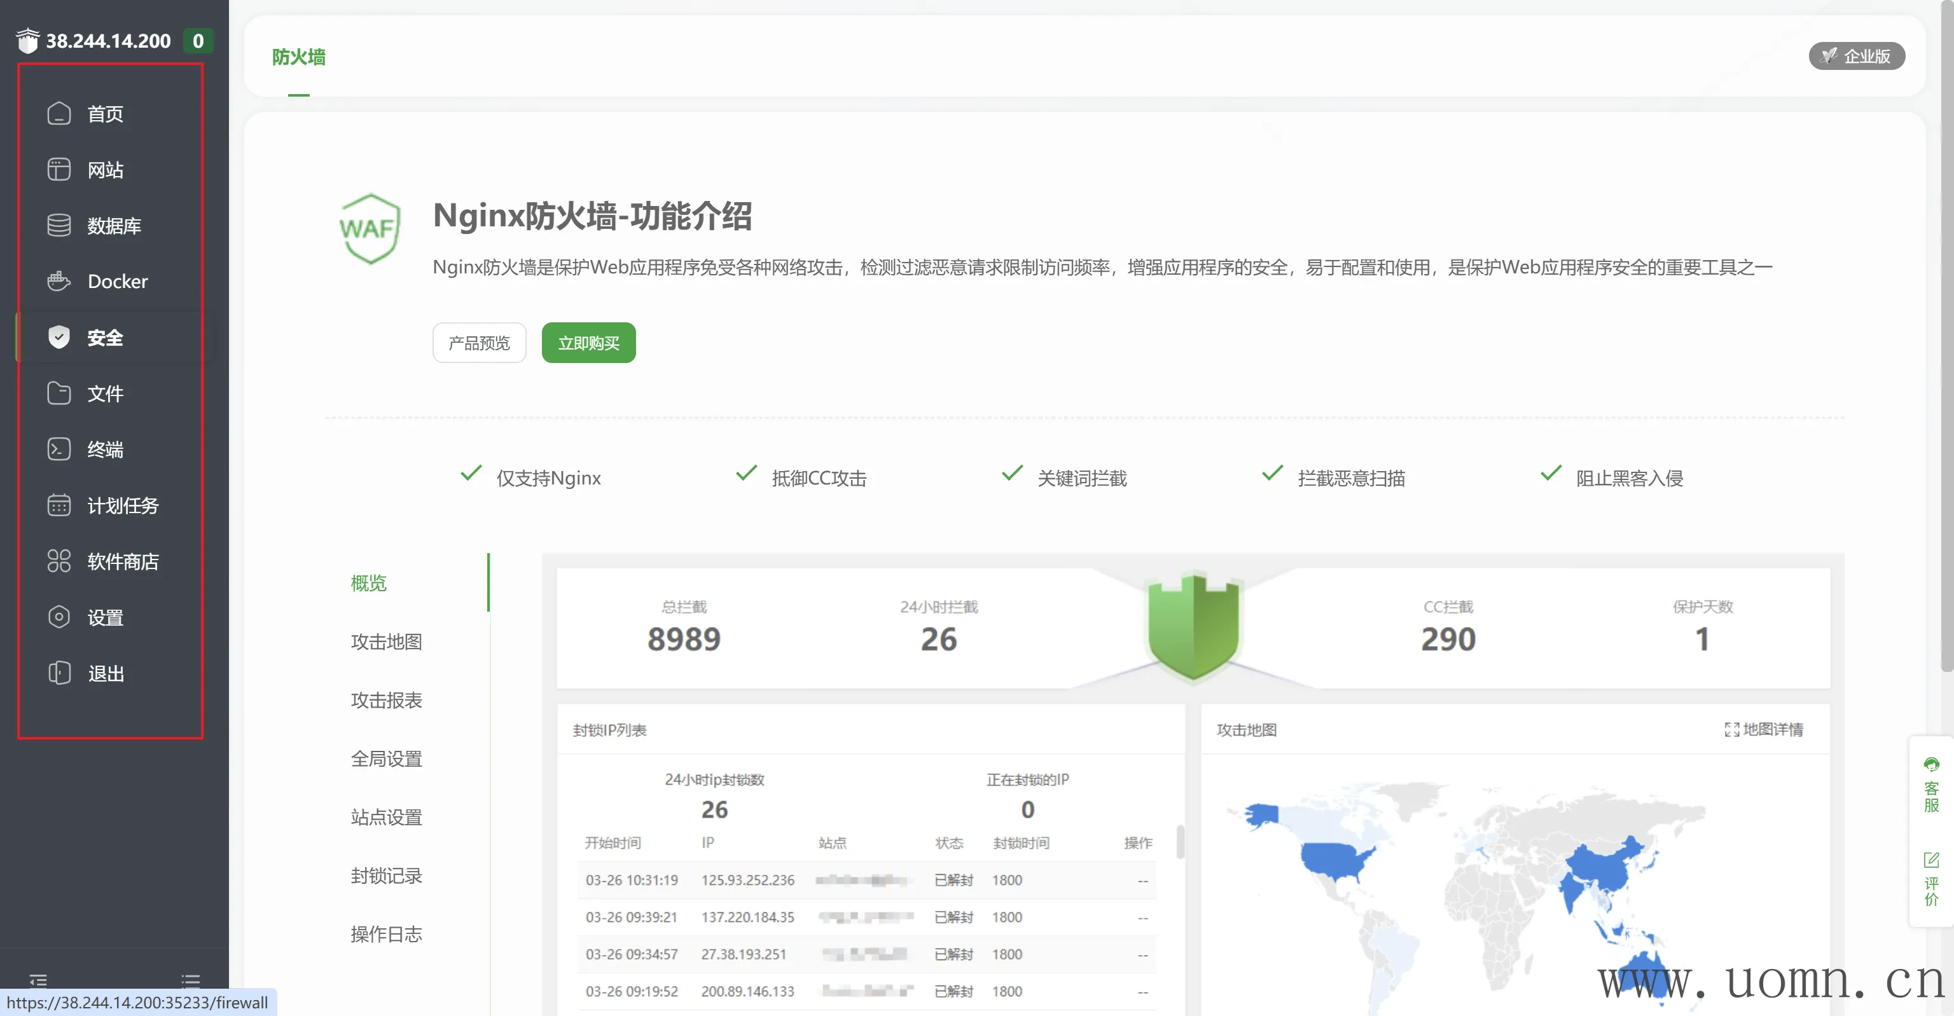This screenshot has width=1954, height=1016.
Task: Click the home (首页) sidebar icon
Action: pos(59,114)
